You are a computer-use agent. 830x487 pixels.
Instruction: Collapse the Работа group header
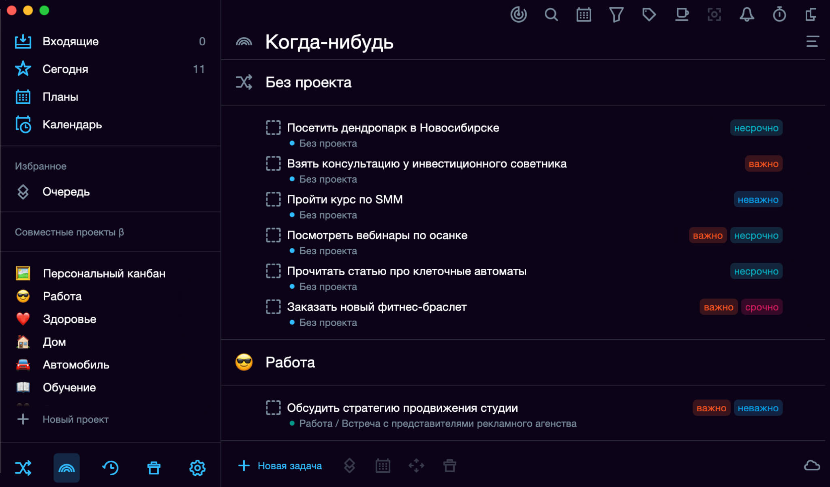tap(290, 362)
